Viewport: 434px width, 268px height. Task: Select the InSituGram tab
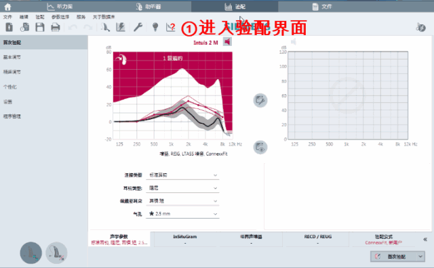185,240
